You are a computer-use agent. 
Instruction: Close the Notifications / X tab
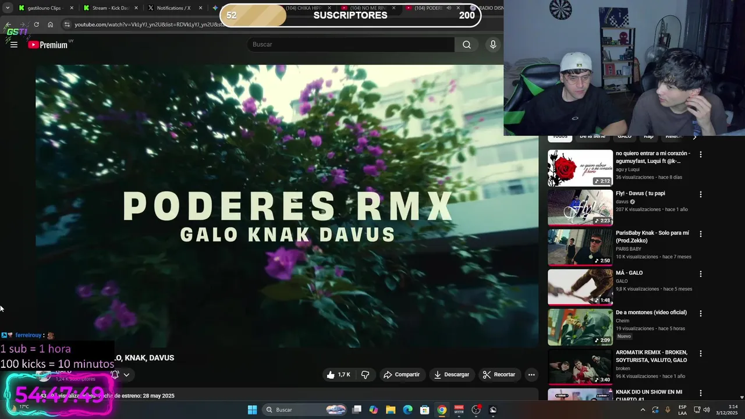(200, 8)
